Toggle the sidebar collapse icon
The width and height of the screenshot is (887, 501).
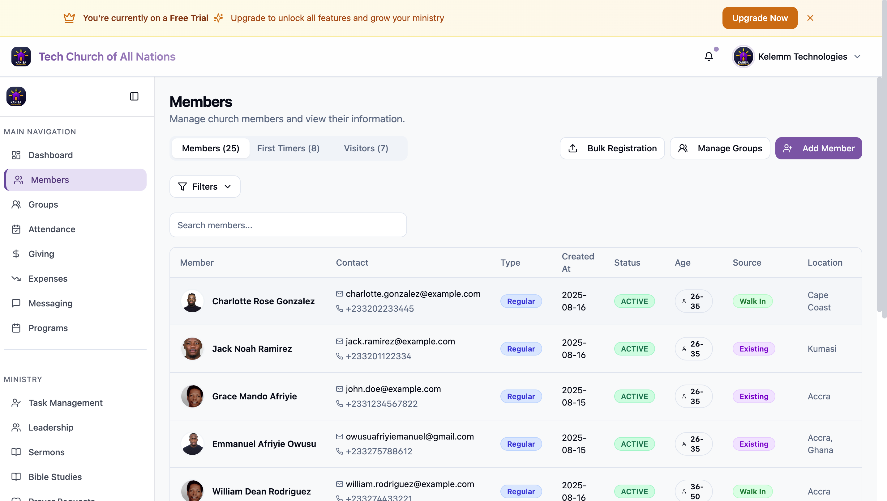tap(134, 96)
